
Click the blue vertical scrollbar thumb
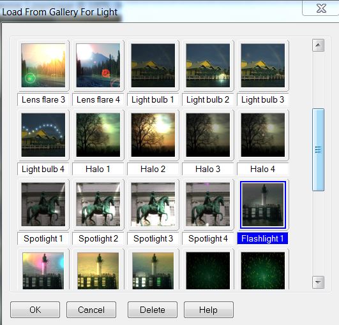[318, 150]
